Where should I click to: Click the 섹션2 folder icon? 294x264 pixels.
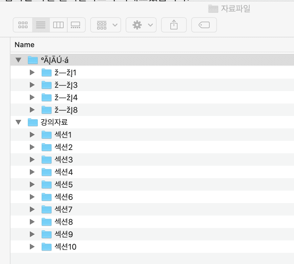click(47, 147)
